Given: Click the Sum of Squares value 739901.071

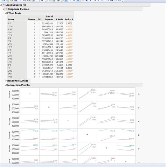Looking at the screenshot, I should [47, 65].
